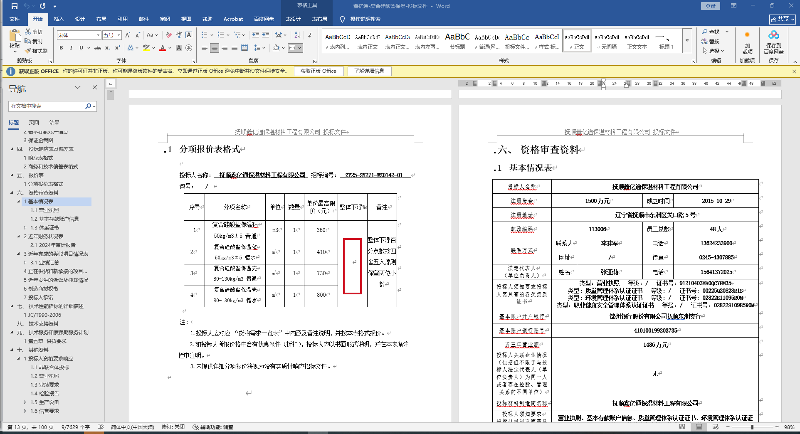Apply red font color
This screenshot has width=800, height=434.
click(163, 48)
